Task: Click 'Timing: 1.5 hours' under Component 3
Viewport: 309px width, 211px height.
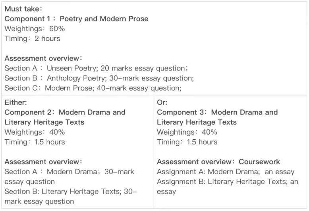Action: [187, 142]
